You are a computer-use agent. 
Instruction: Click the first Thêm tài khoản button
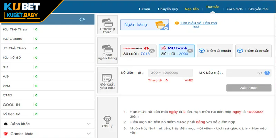(x=215, y=51)
